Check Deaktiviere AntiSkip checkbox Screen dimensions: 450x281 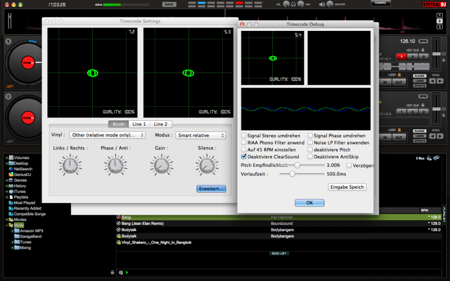click(x=310, y=157)
